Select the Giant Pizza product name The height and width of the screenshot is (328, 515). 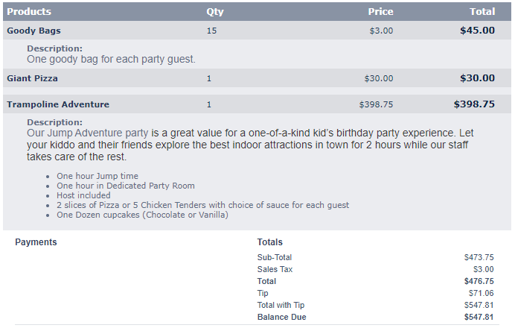(32, 78)
